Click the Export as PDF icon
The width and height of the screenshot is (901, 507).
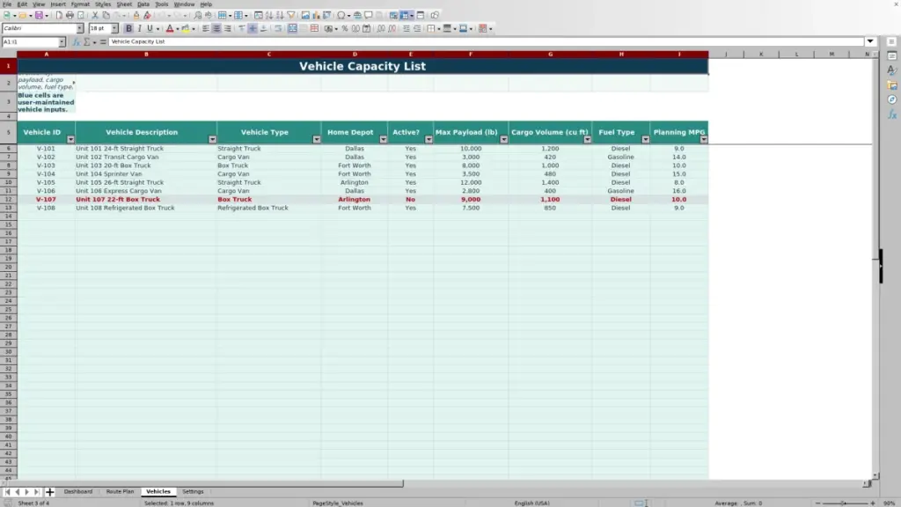(59, 16)
